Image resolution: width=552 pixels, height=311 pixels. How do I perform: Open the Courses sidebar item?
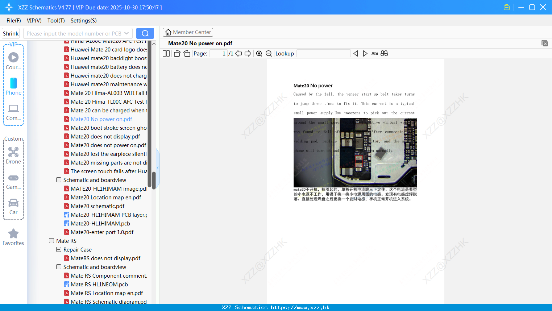13,61
